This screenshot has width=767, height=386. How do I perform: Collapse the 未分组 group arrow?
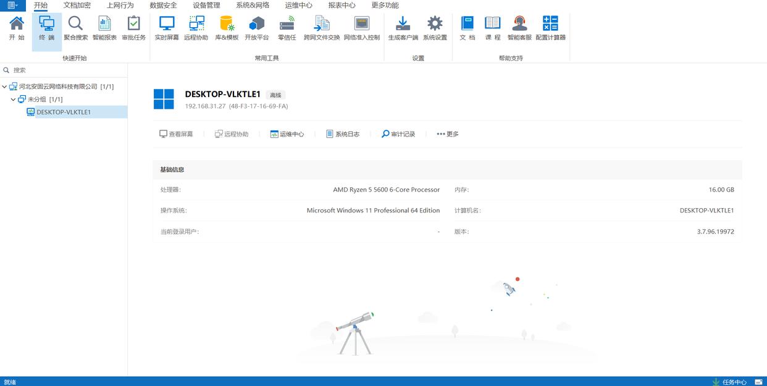(x=13, y=99)
